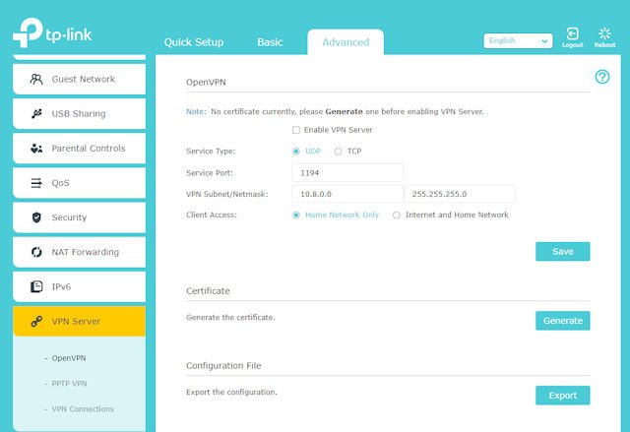Click the IPv6 document icon

(x=36, y=286)
